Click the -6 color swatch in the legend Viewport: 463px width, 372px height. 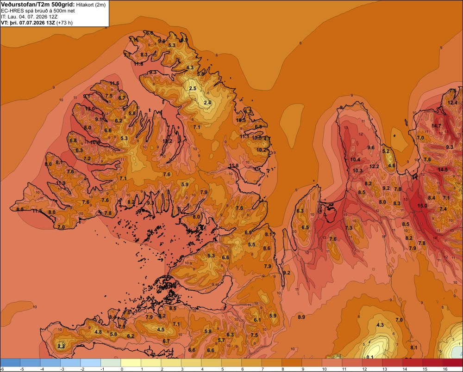(10, 363)
